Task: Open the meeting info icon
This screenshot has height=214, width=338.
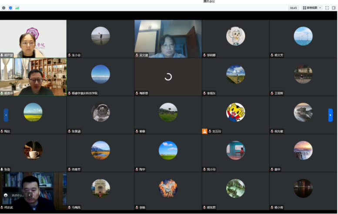Action: point(3,8)
